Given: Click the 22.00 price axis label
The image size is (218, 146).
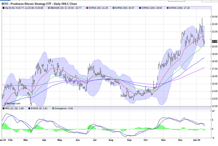Looking at the screenshot, I should coord(215,32).
